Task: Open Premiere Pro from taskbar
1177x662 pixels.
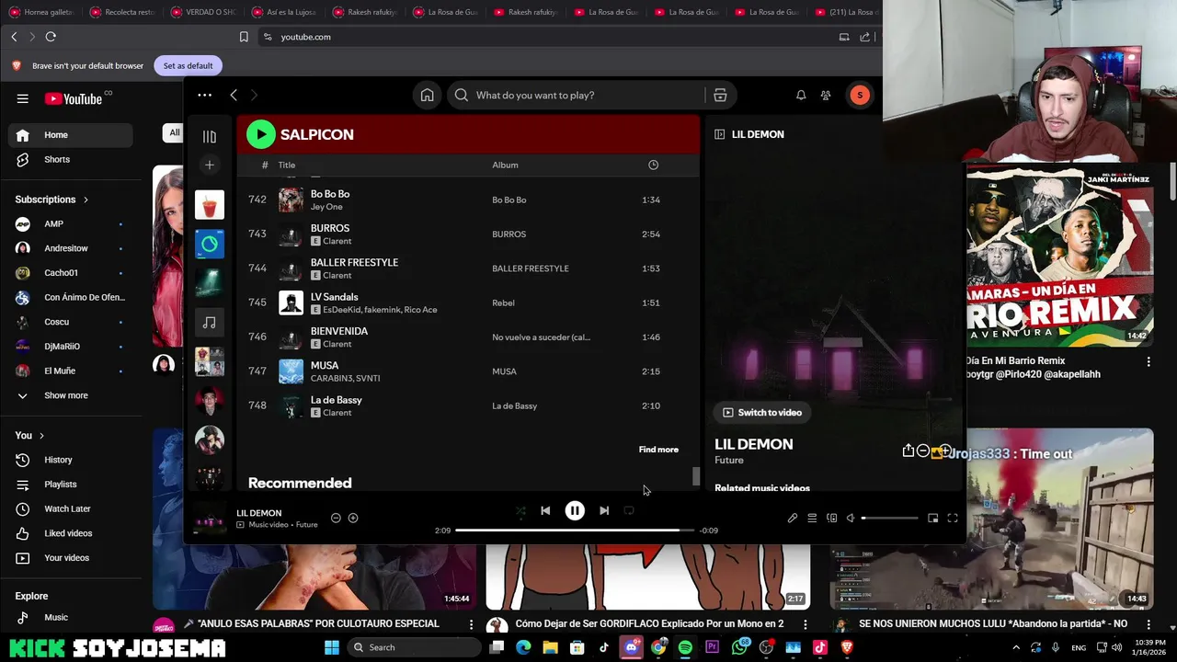Action: point(712,647)
